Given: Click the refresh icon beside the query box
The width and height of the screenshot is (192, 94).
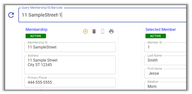Looking at the screenshot, I should [x=11, y=15].
